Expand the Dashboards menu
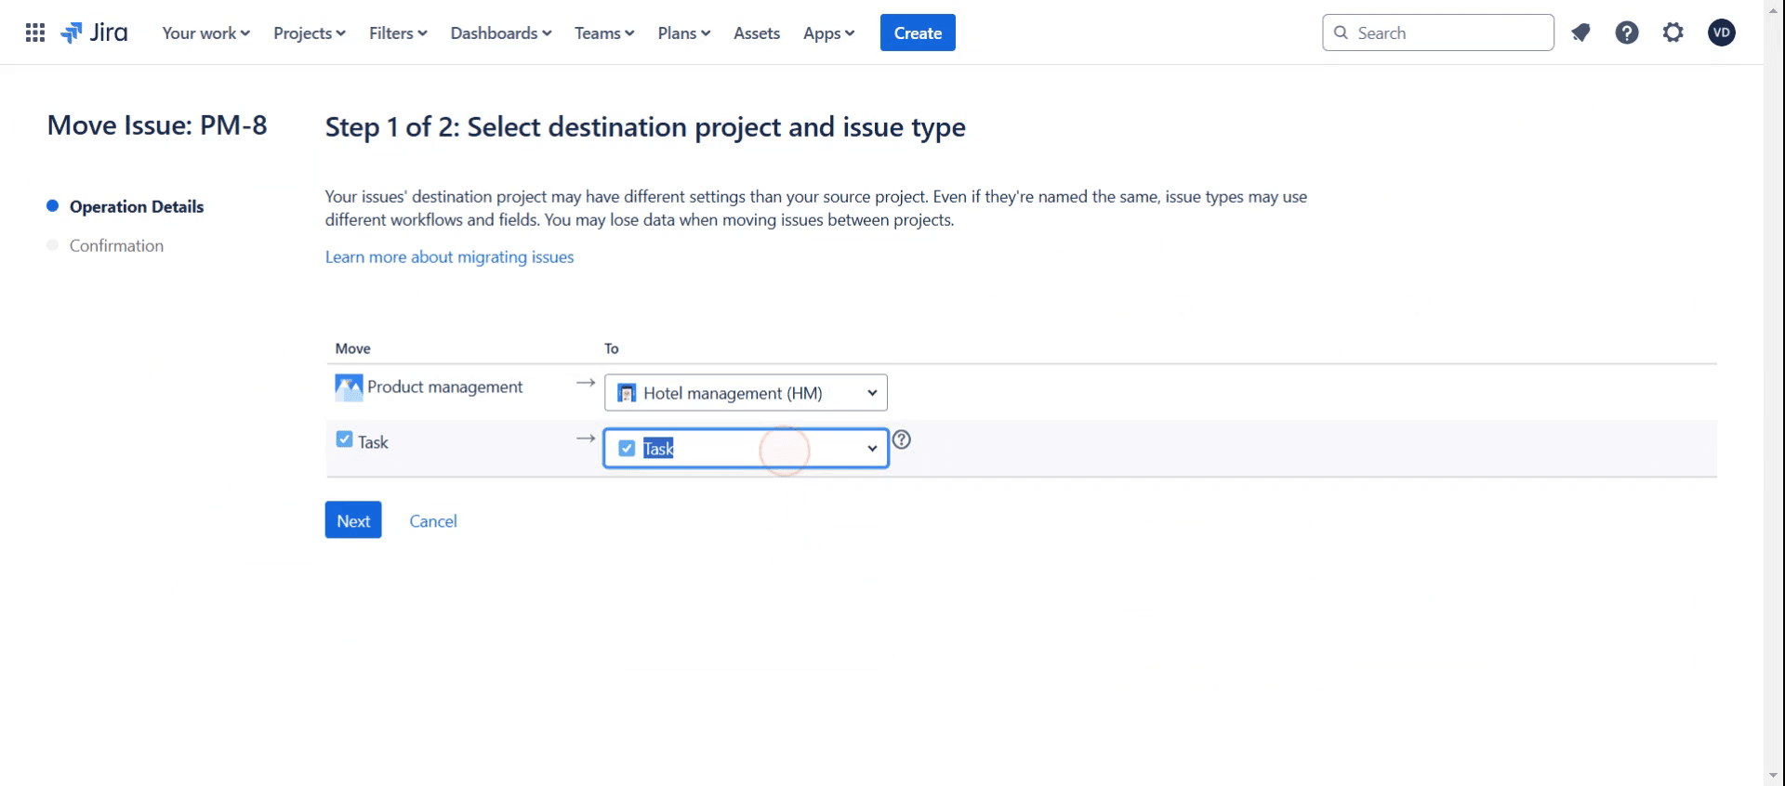Viewport: 1785px width, 786px height. (501, 33)
